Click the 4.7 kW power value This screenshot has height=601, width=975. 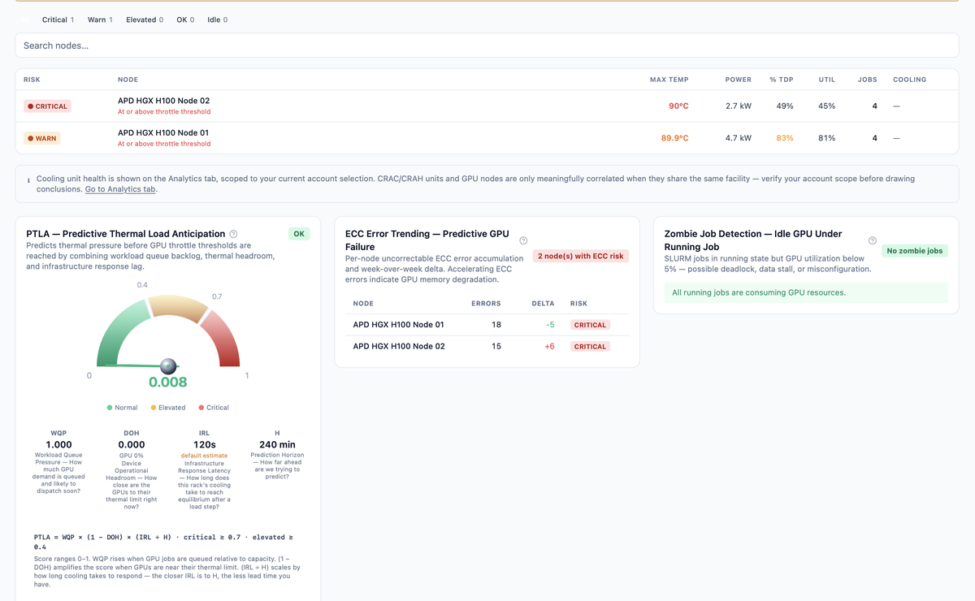[738, 138]
